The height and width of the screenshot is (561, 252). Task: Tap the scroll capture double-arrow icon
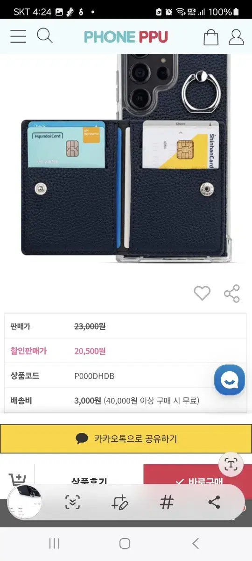tap(72, 503)
